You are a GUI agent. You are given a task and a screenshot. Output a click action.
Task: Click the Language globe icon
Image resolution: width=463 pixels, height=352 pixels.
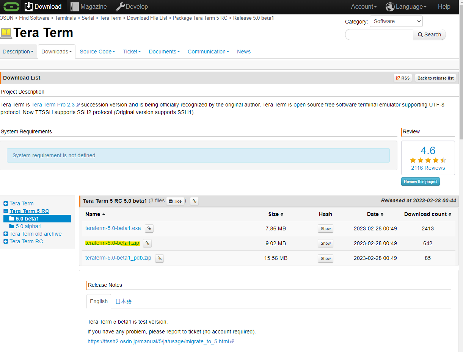[390, 6]
